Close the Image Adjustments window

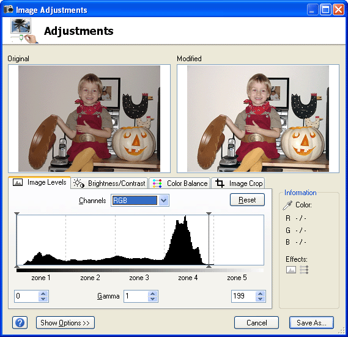(x=338, y=10)
